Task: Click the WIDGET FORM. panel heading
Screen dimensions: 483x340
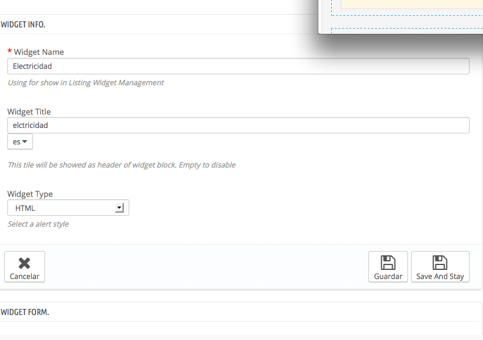Action: [x=25, y=312]
